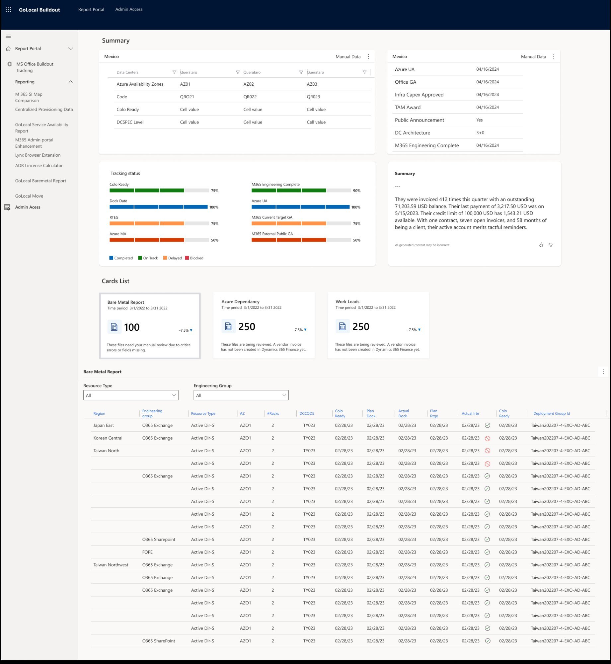Open the Resource Type dropdown
This screenshot has height=664, width=611.
coord(131,395)
